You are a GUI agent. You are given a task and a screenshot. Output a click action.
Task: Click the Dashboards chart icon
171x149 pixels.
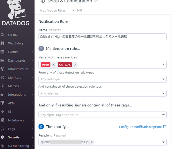click(x=2, y=61)
